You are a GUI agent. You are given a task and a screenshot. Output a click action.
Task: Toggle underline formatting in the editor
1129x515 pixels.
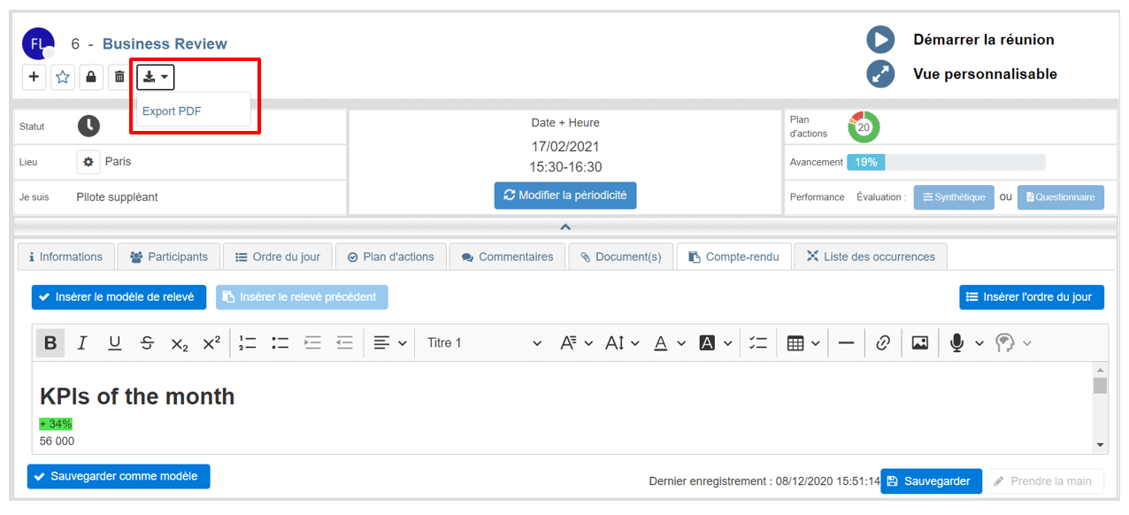tap(114, 343)
